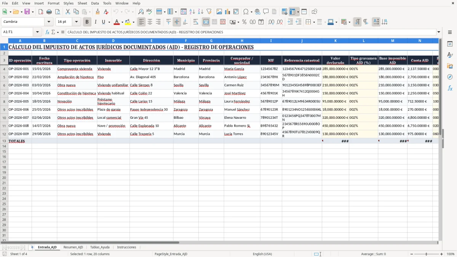Toggle Center Horizontally alignment
457x257 pixels.
click(x=150, y=22)
